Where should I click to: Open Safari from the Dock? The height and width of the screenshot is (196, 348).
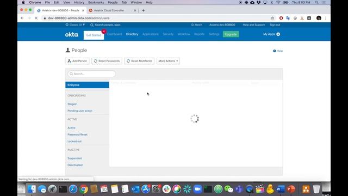(73, 189)
